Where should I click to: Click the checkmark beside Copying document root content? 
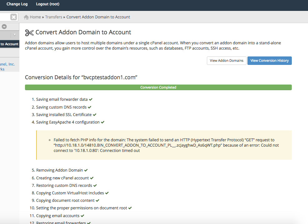97,201
